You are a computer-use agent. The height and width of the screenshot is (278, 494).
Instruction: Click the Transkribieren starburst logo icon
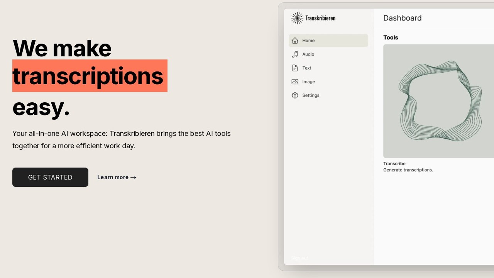[x=297, y=18]
